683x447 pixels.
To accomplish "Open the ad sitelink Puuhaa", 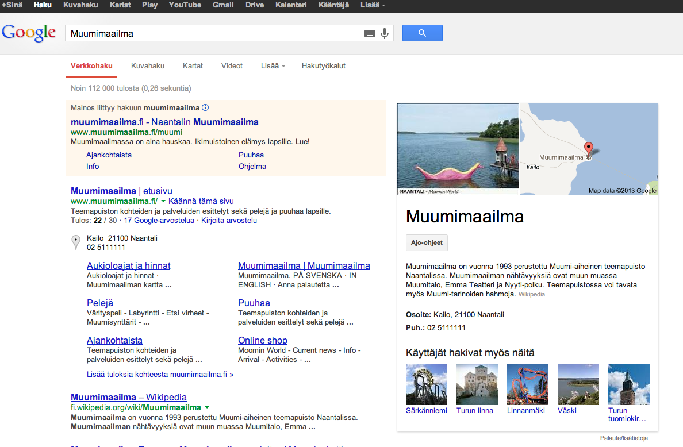I will (251, 155).
